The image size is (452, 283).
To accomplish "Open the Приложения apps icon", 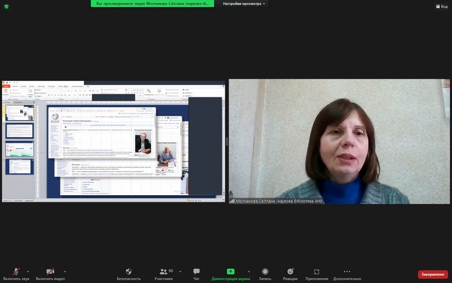I will pyautogui.click(x=316, y=273).
